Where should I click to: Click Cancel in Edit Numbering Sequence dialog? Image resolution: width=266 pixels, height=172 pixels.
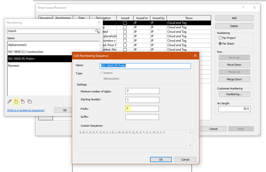(x=185, y=160)
